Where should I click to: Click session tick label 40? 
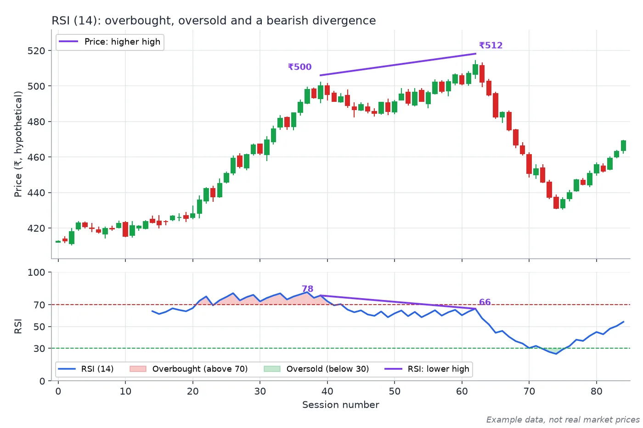click(327, 392)
